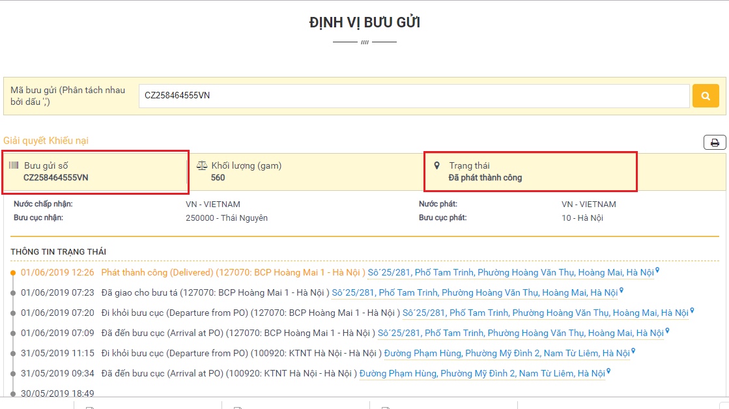This screenshot has height=409, width=729.
Task: Open Đường Phạm Hùng link in 11:15 entry
Action: click(506, 353)
